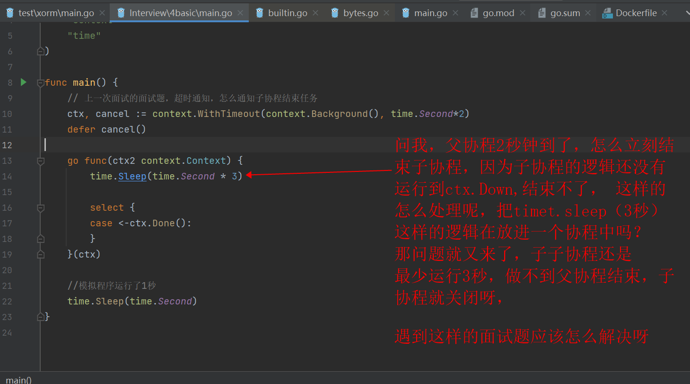Fold goroutine end marker at line 19
Screen dimensions: 690x384
click(41, 254)
